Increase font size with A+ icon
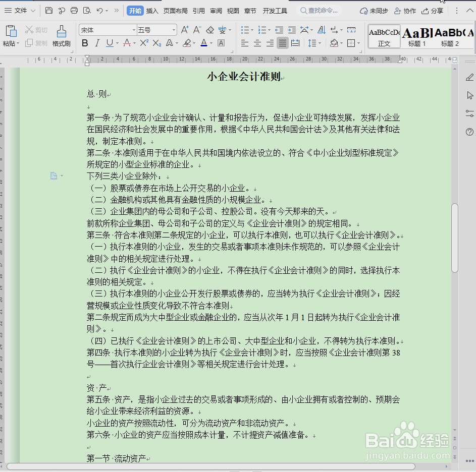Viewport: 476px width, 472px height. pos(185,30)
